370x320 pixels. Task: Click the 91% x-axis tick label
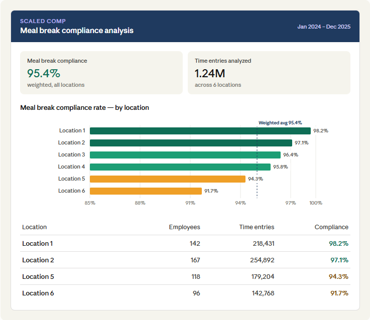pyautogui.click(x=190, y=203)
